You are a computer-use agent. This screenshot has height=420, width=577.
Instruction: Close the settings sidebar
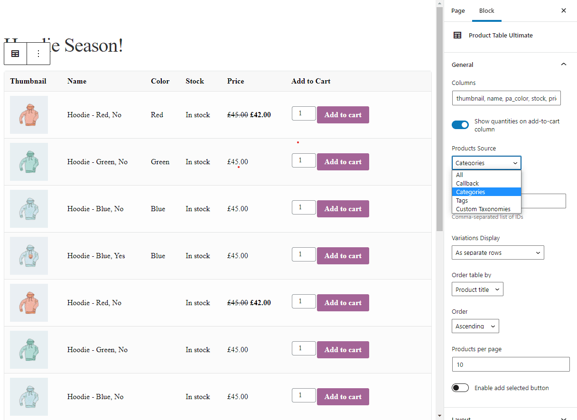(x=564, y=10)
